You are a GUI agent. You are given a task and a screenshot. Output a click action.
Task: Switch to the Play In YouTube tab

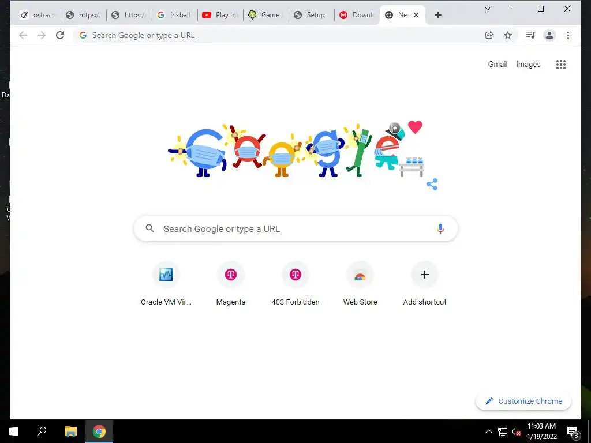[220, 15]
